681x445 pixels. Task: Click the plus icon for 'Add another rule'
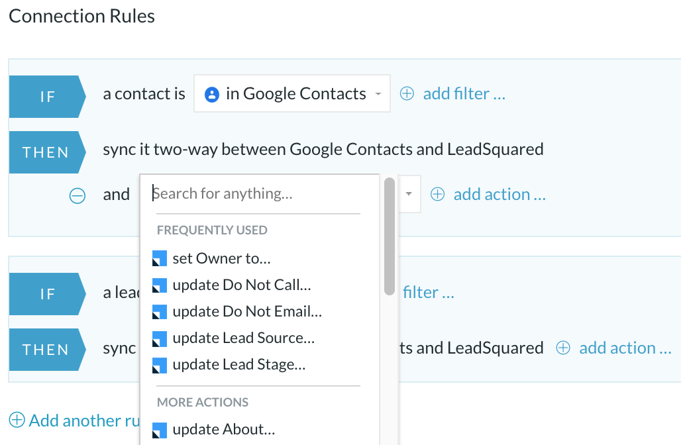coord(17,420)
